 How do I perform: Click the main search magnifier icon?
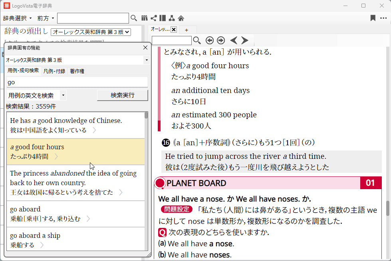tap(134, 18)
